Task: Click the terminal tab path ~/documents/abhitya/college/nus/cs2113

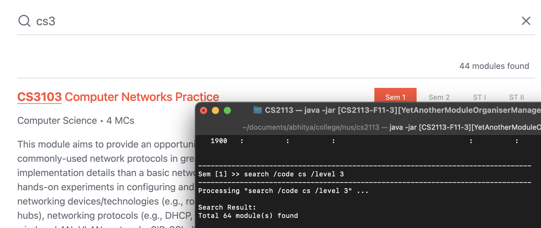Action: (311, 127)
